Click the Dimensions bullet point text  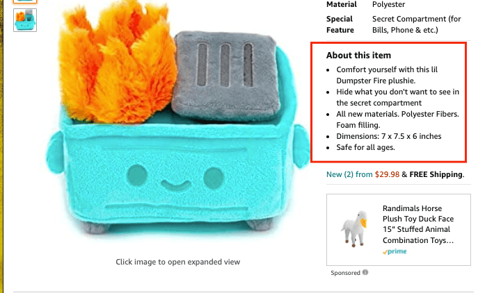click(389, 136)
